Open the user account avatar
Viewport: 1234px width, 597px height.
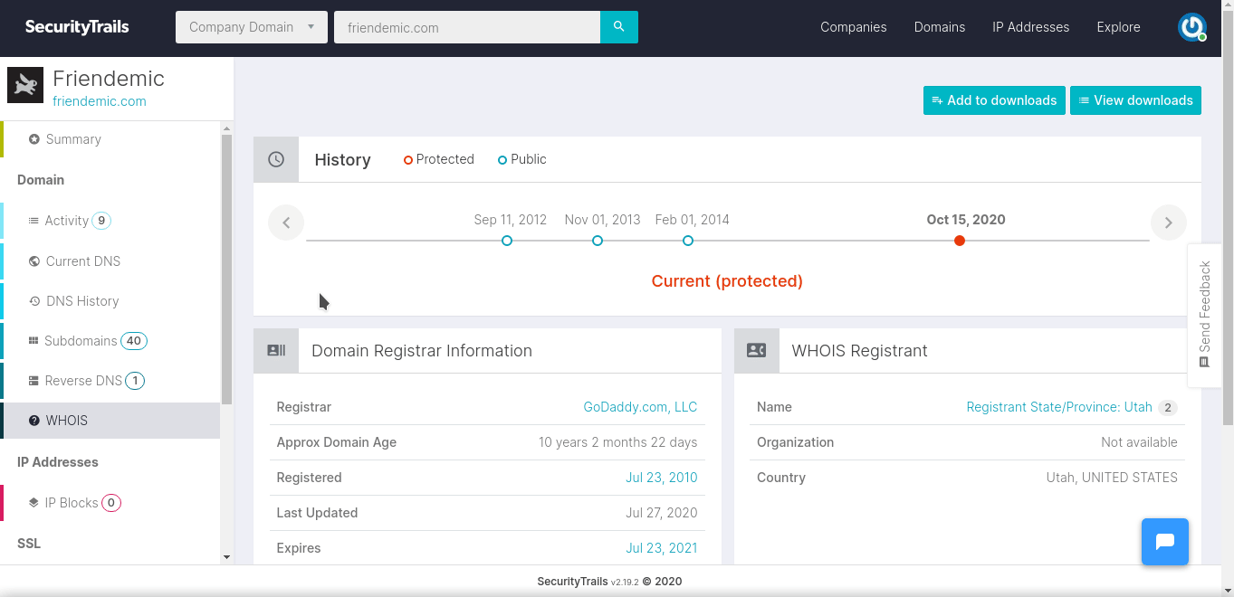(x=1192, y=27)
